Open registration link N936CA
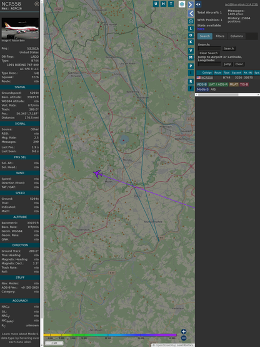The height and width of the screenshot is (347, 260). (33, 48)
